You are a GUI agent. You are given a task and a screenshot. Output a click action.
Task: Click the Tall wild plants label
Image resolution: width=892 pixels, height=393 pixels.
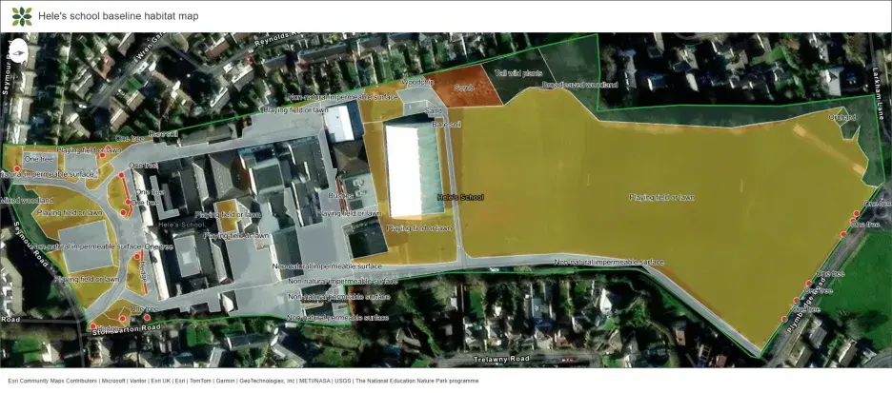click(x=517, y=73)
